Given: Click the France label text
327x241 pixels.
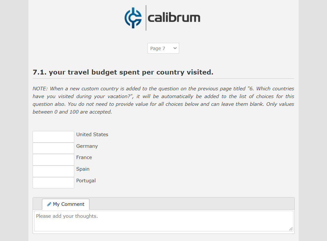Looking at the screenshot, I should [84, 157].
